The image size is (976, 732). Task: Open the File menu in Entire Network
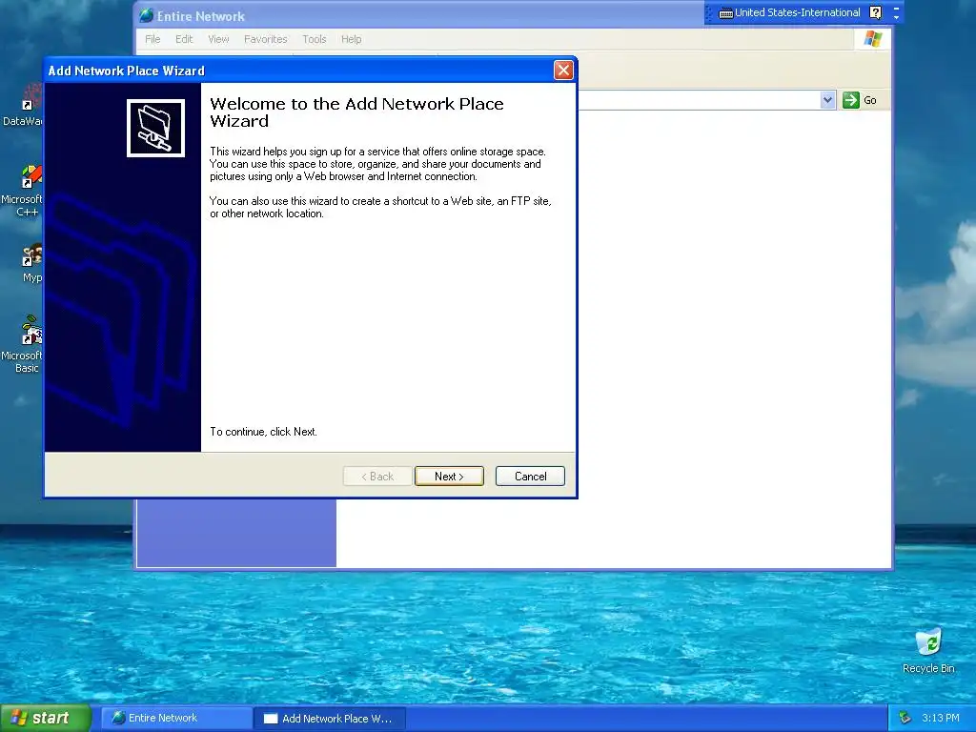coord(152,39)
